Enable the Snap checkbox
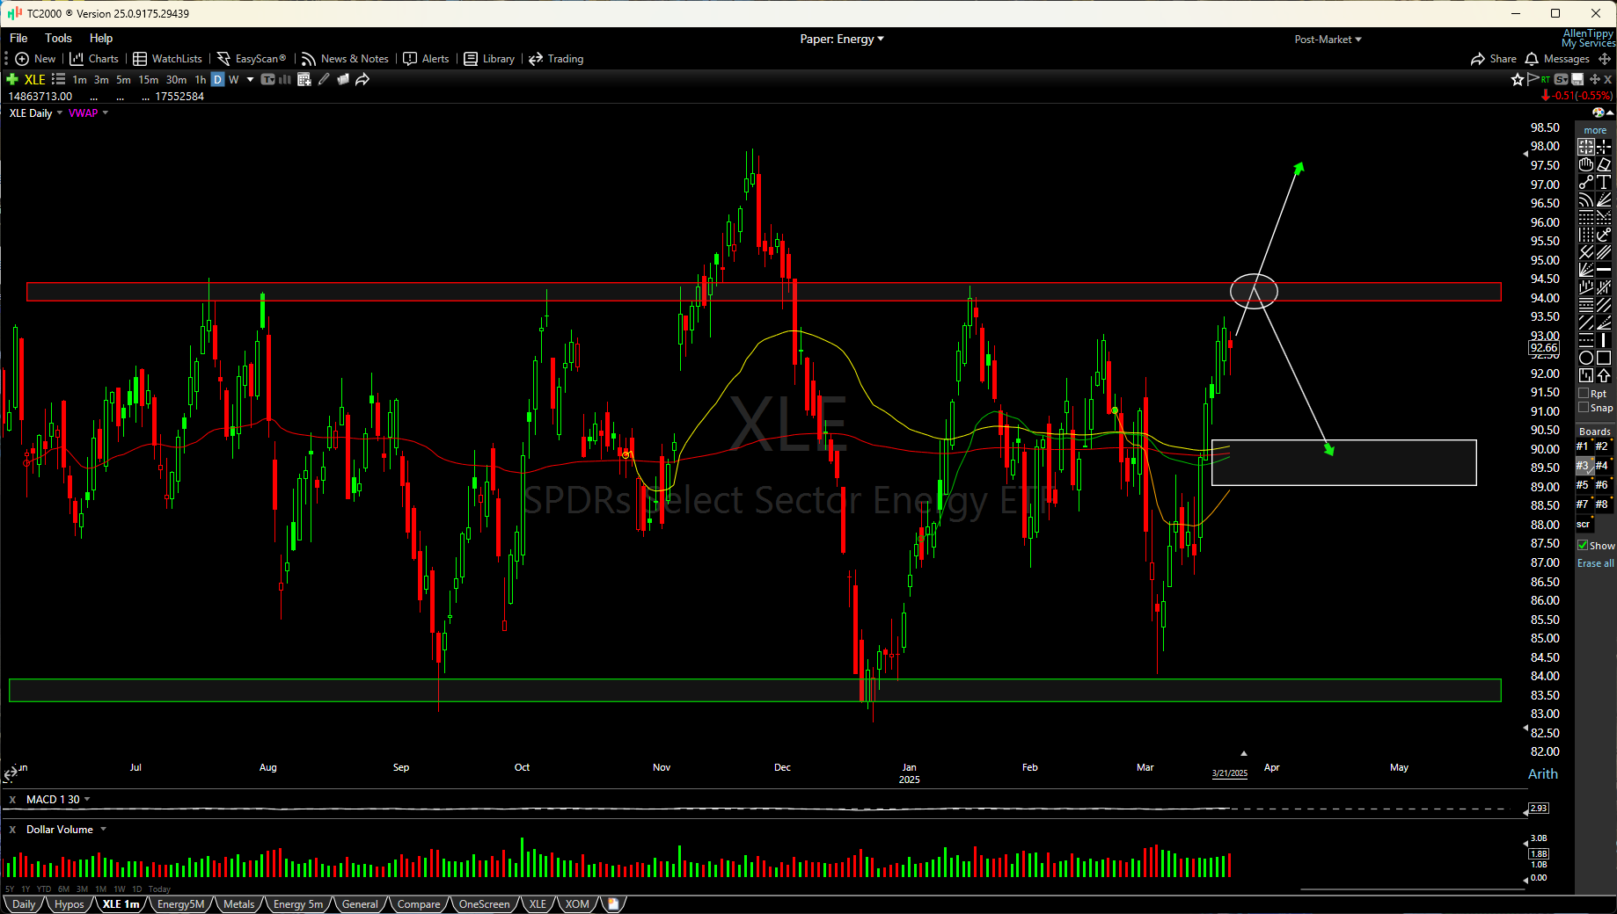The image size is (1617, 914). tap(1582, 408)
